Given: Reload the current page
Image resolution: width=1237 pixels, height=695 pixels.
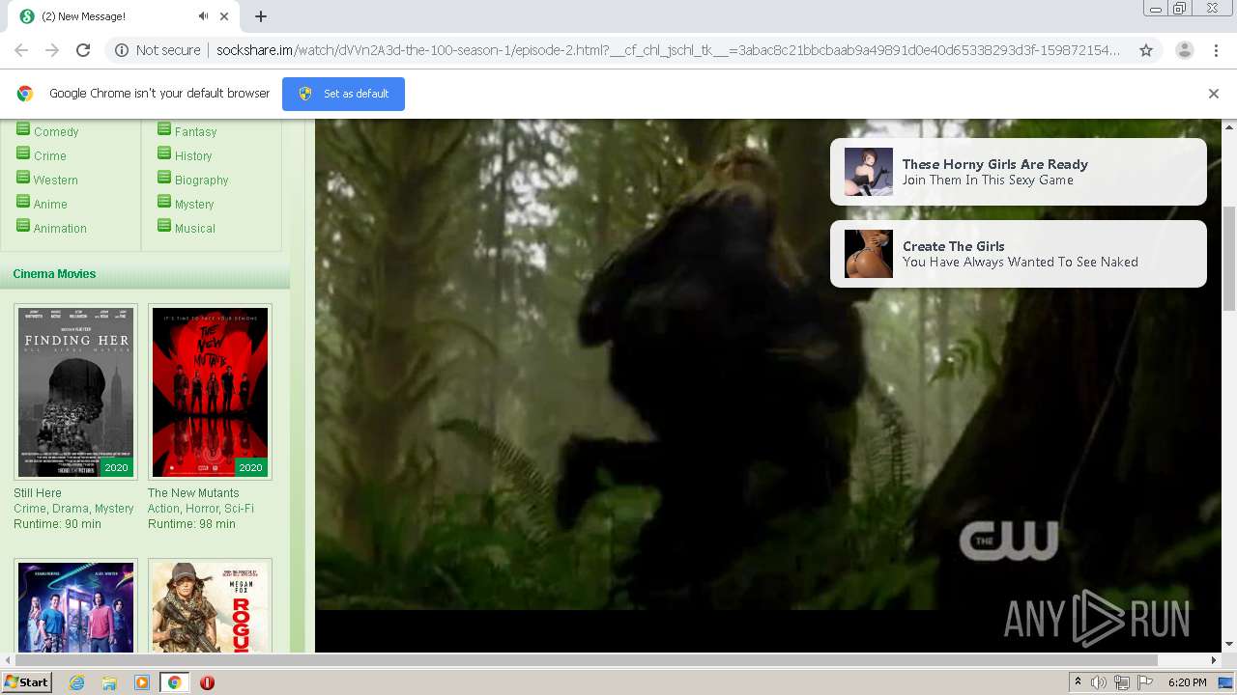Looking at the screenshot, I should [83, 50].
